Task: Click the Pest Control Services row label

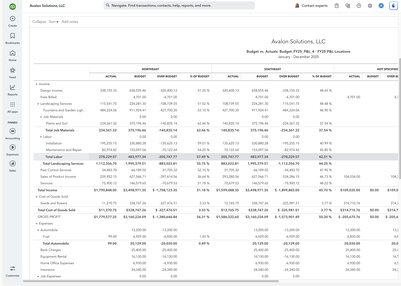Action: (x=56, y=170)
